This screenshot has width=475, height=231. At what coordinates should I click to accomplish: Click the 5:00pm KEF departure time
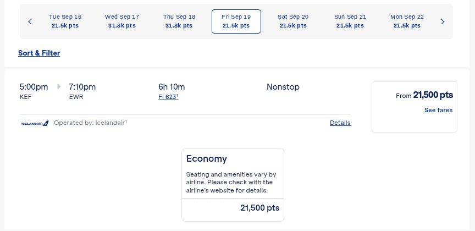[x=34, y=86]
